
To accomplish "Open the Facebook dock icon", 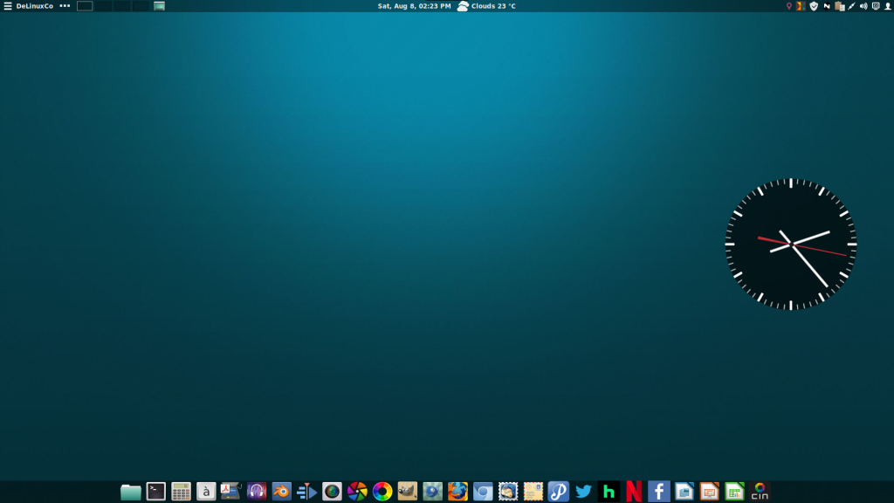I will point(659,492).
